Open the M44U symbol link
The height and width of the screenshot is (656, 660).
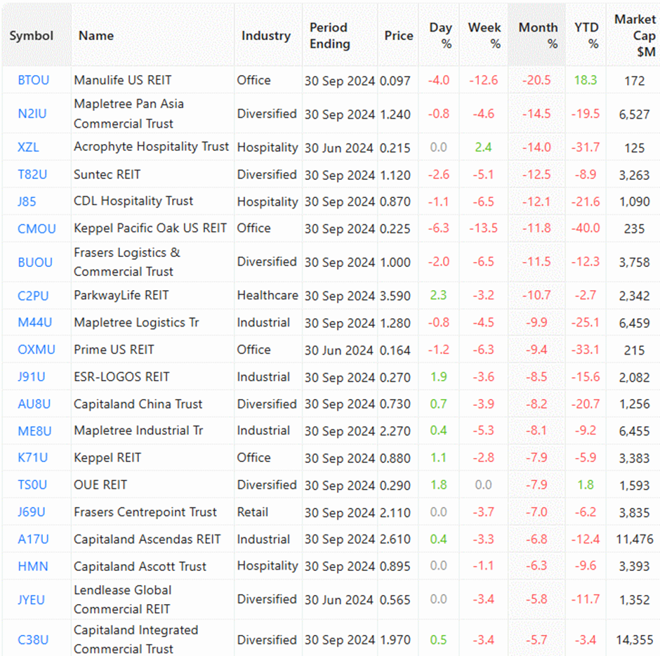point(35,322)
